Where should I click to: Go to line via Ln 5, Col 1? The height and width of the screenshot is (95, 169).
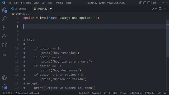tap(84, 93)
